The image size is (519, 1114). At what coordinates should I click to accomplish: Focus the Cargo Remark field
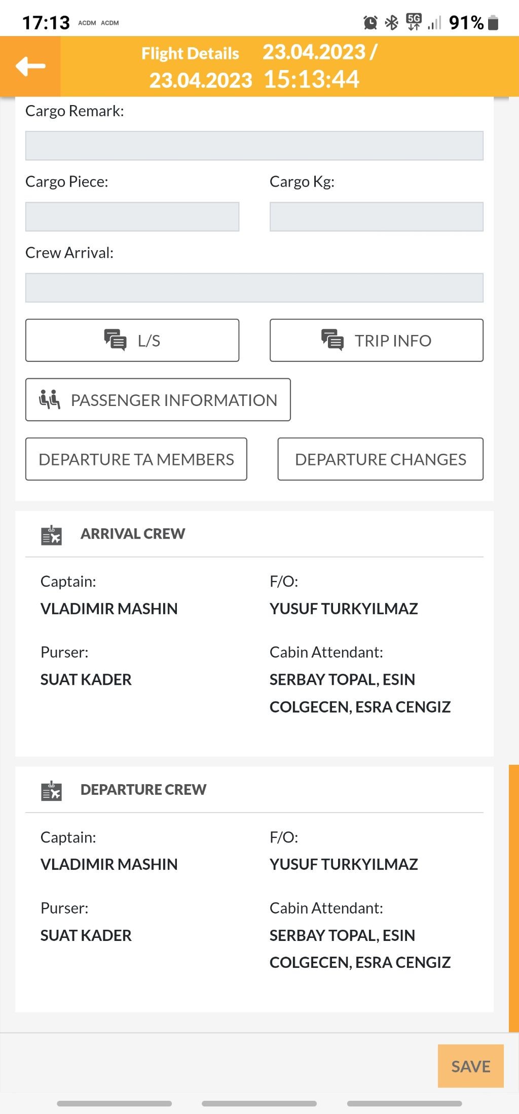pos(254,146)
